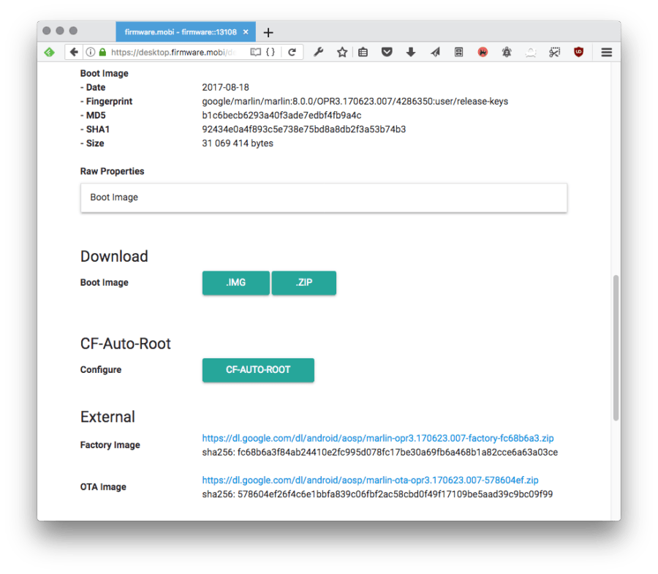Screen dimensions: 658x574
Task: Open the wrench developer tools icon
Action: coord(319,52)
